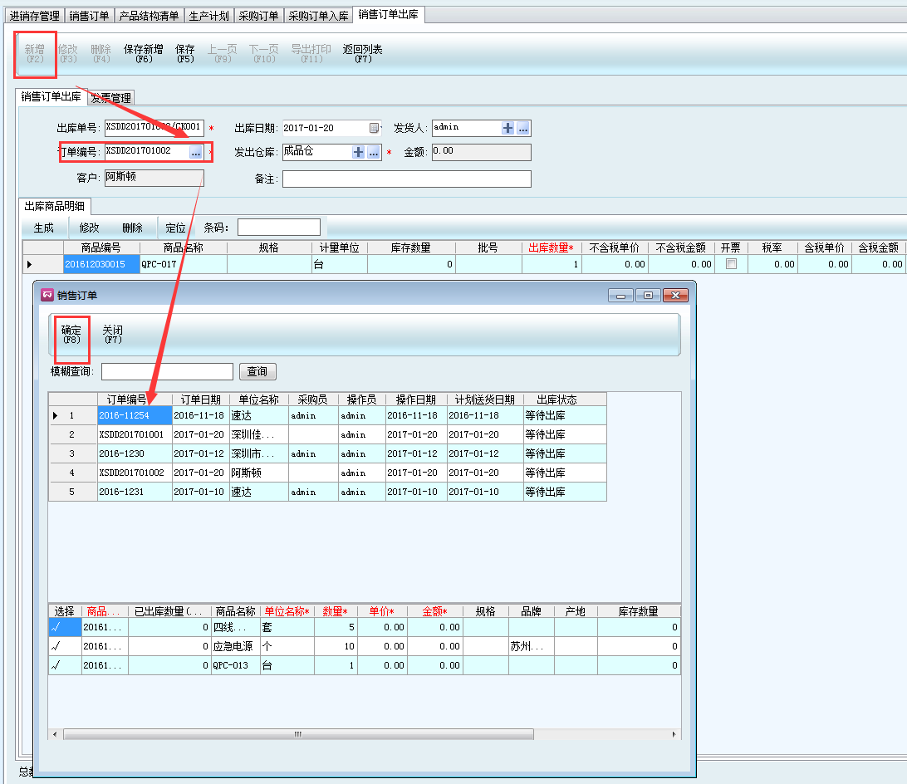The height and width of the screenshot is (784, 907).
Task: Click plus icon beside 发货人 field
Action: point(507,128)
